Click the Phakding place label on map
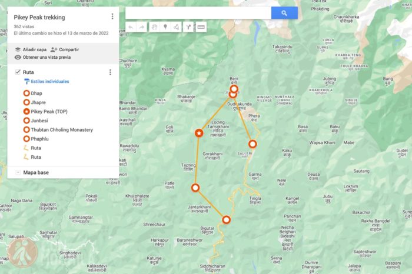 point(320,9)
